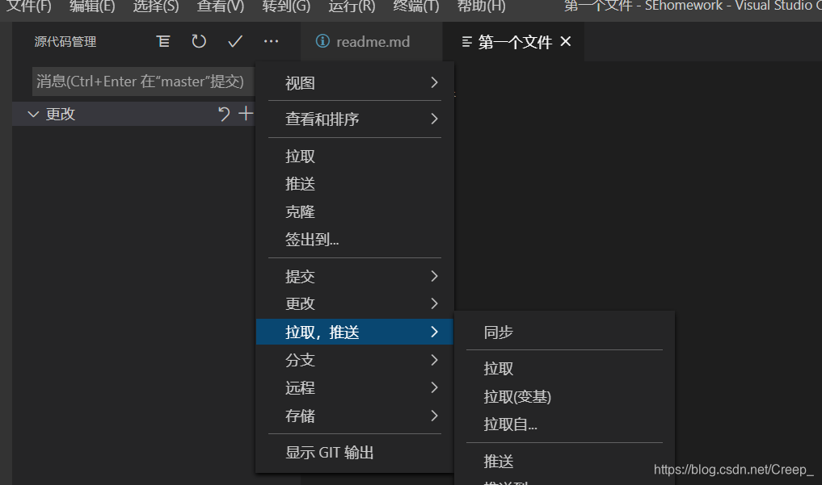Viewport: 822px width, 485px height.
Task: Discard all changes with the revert icon
Action: [226, 113]
